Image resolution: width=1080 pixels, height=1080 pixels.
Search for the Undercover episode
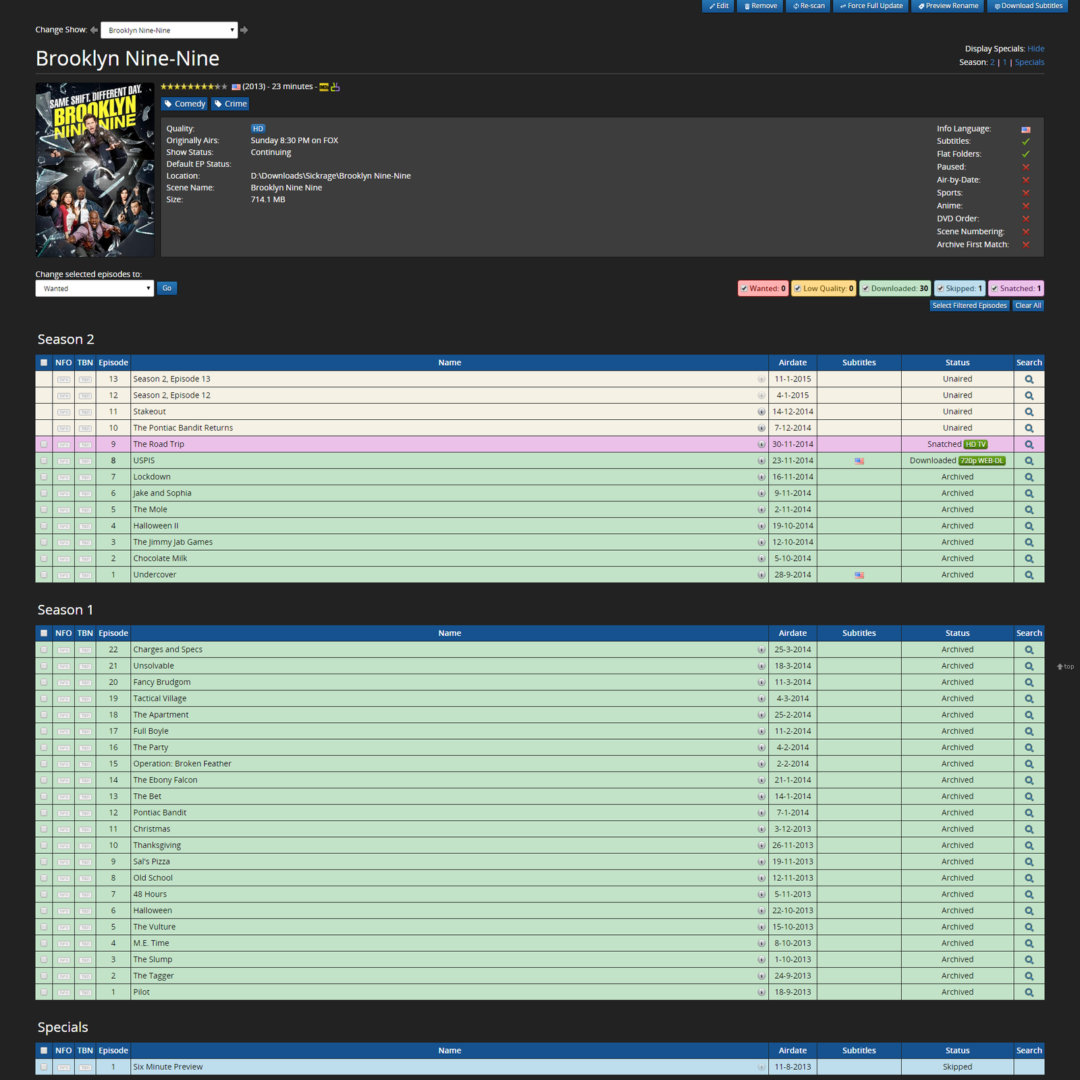click(x=1029, y=575)
